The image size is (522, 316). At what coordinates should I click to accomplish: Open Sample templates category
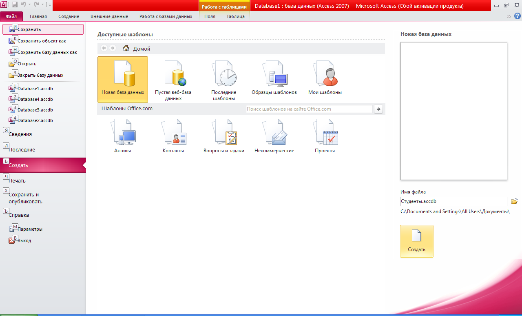[274, 78]
